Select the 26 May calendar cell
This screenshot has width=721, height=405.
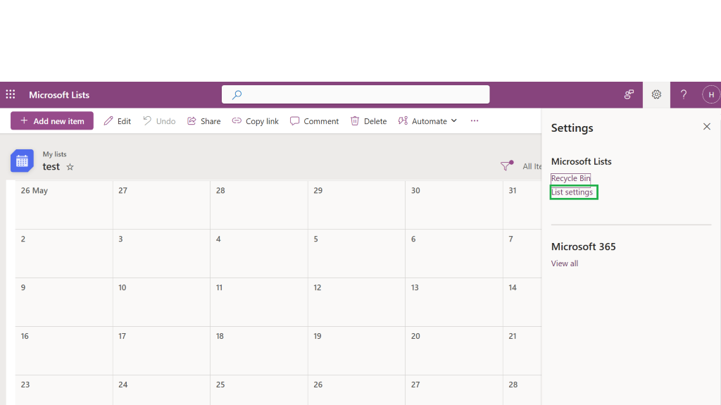(x=64, y=205)
